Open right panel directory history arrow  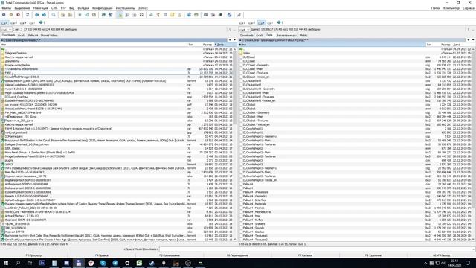[x=473, y=39]
